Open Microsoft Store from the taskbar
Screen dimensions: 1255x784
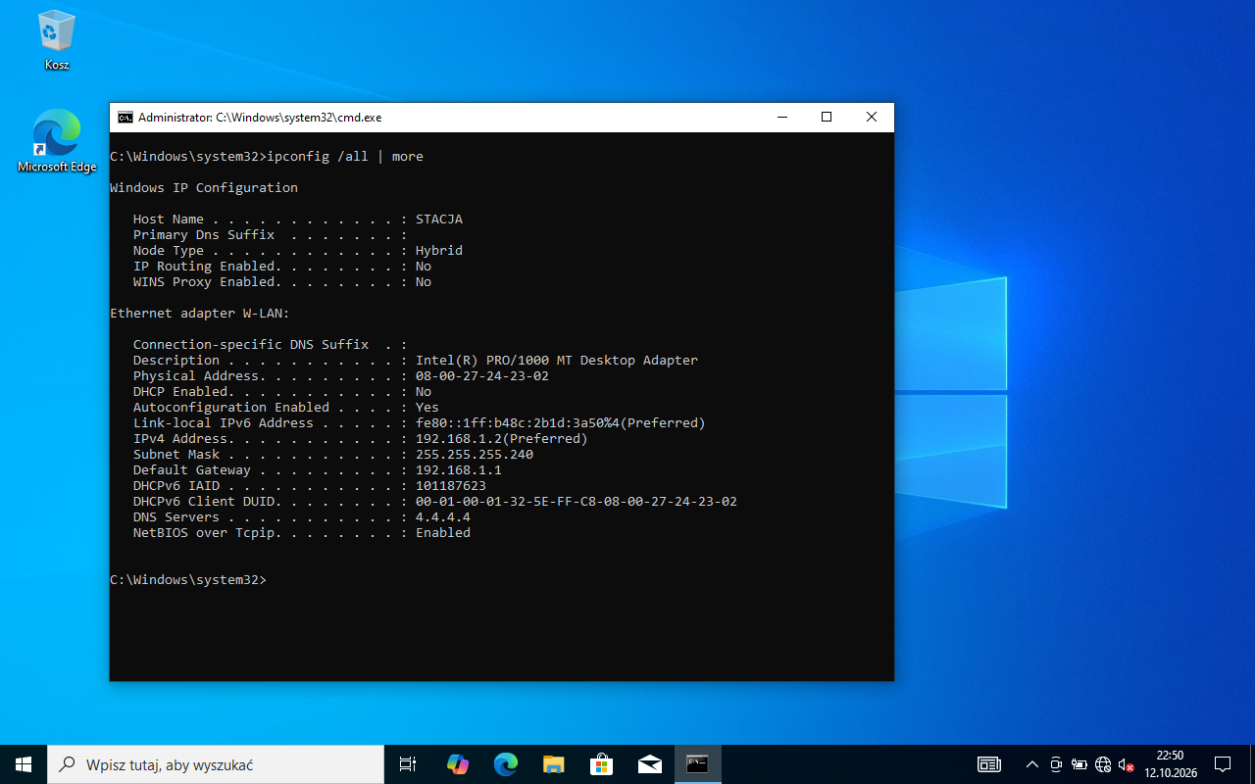(x=601, y=764)
